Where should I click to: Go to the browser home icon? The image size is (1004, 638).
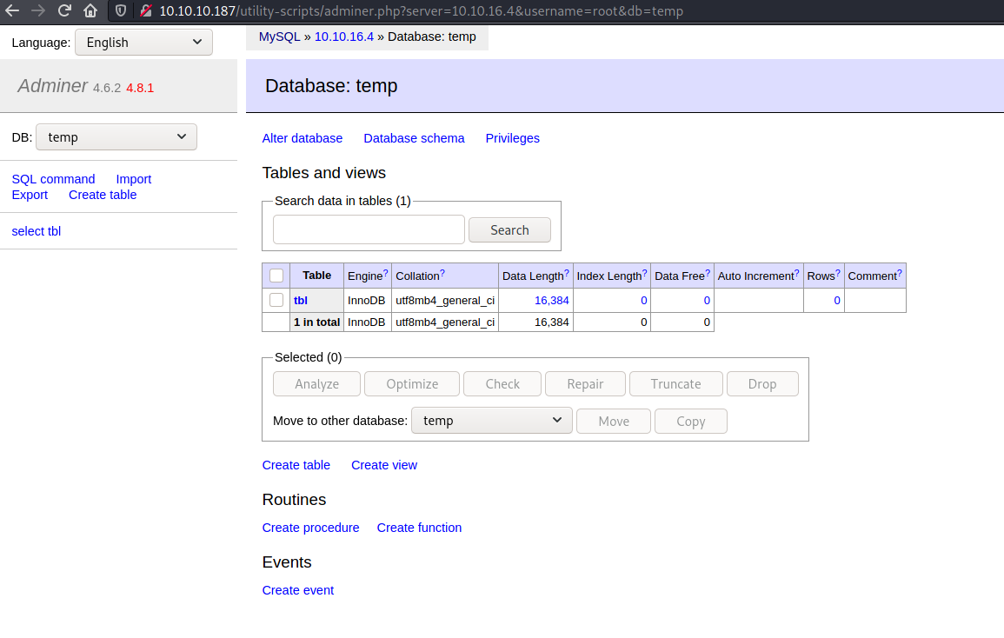[90, 11]
